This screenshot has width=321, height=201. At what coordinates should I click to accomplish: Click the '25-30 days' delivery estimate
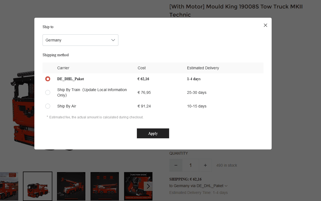tap(197, 92)
